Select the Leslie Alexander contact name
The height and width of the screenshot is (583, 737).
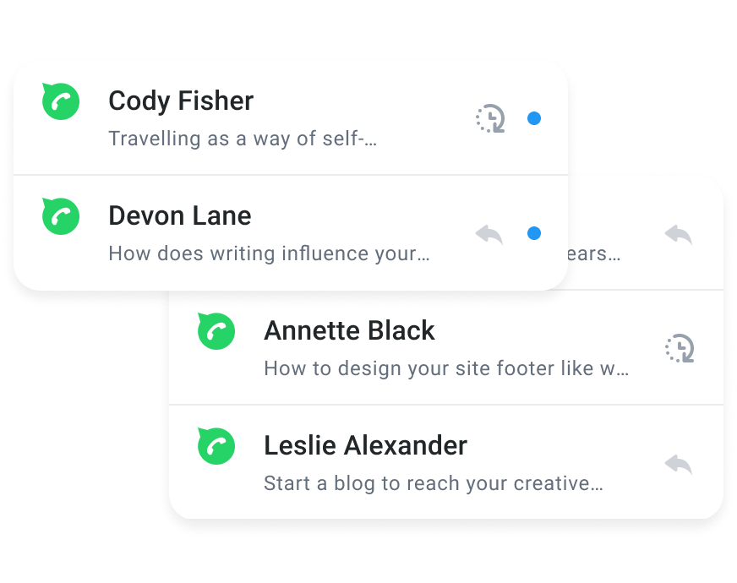(365, 446)
